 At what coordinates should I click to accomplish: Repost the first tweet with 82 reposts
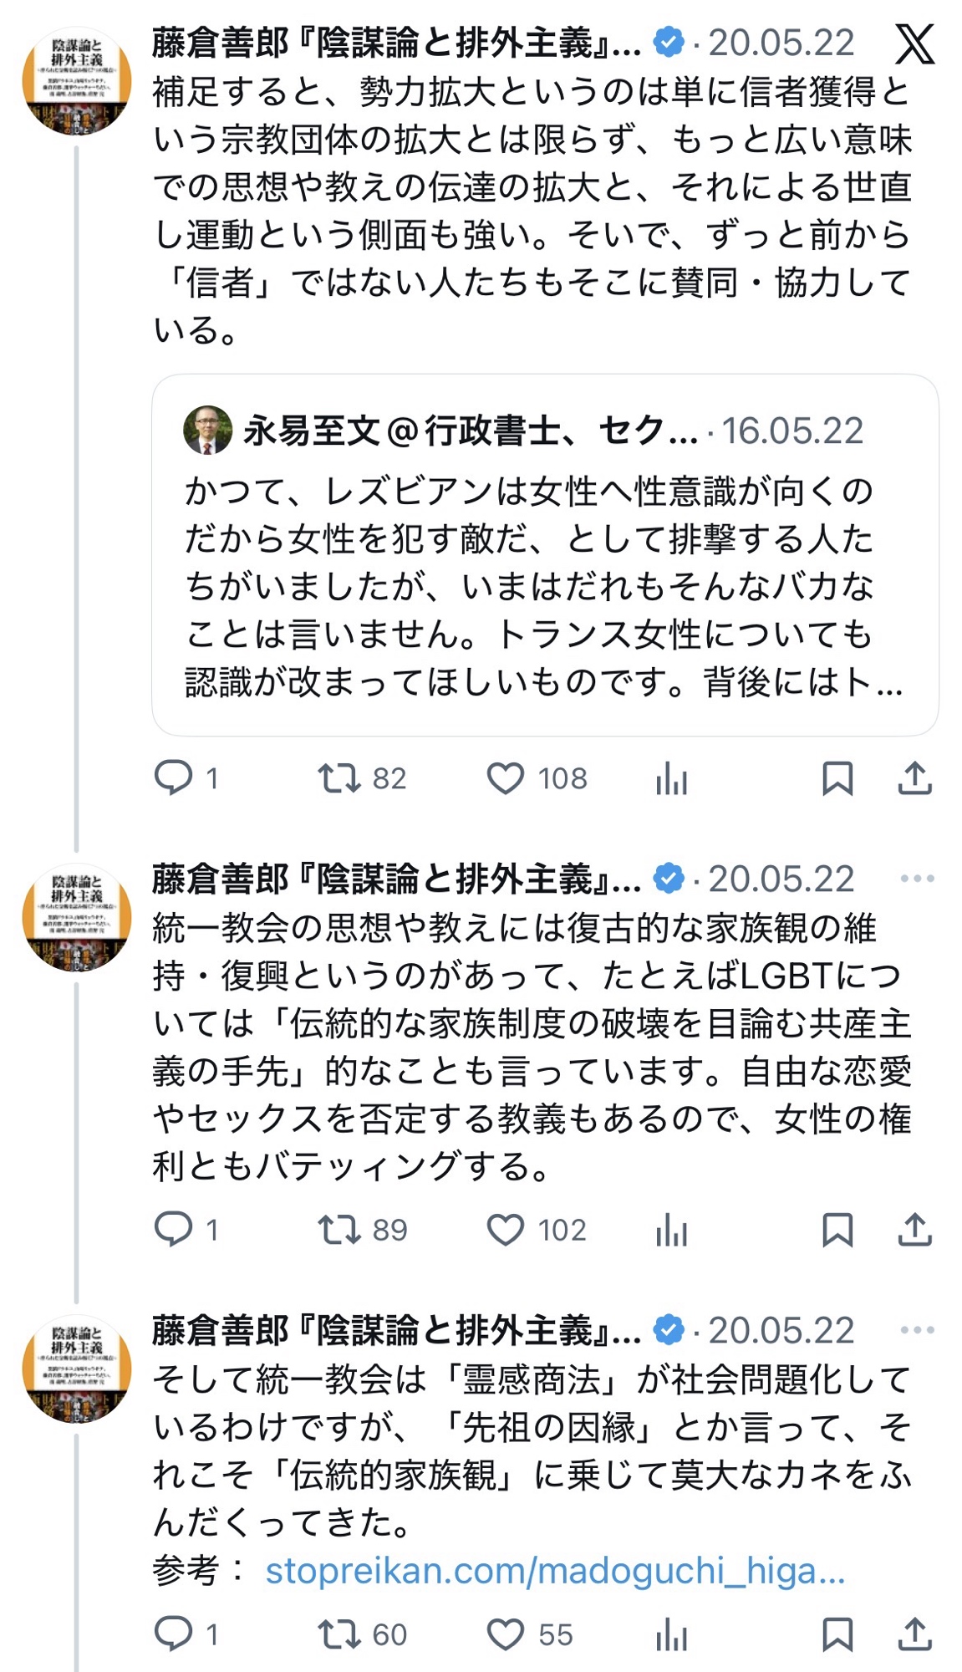[338, 778]
